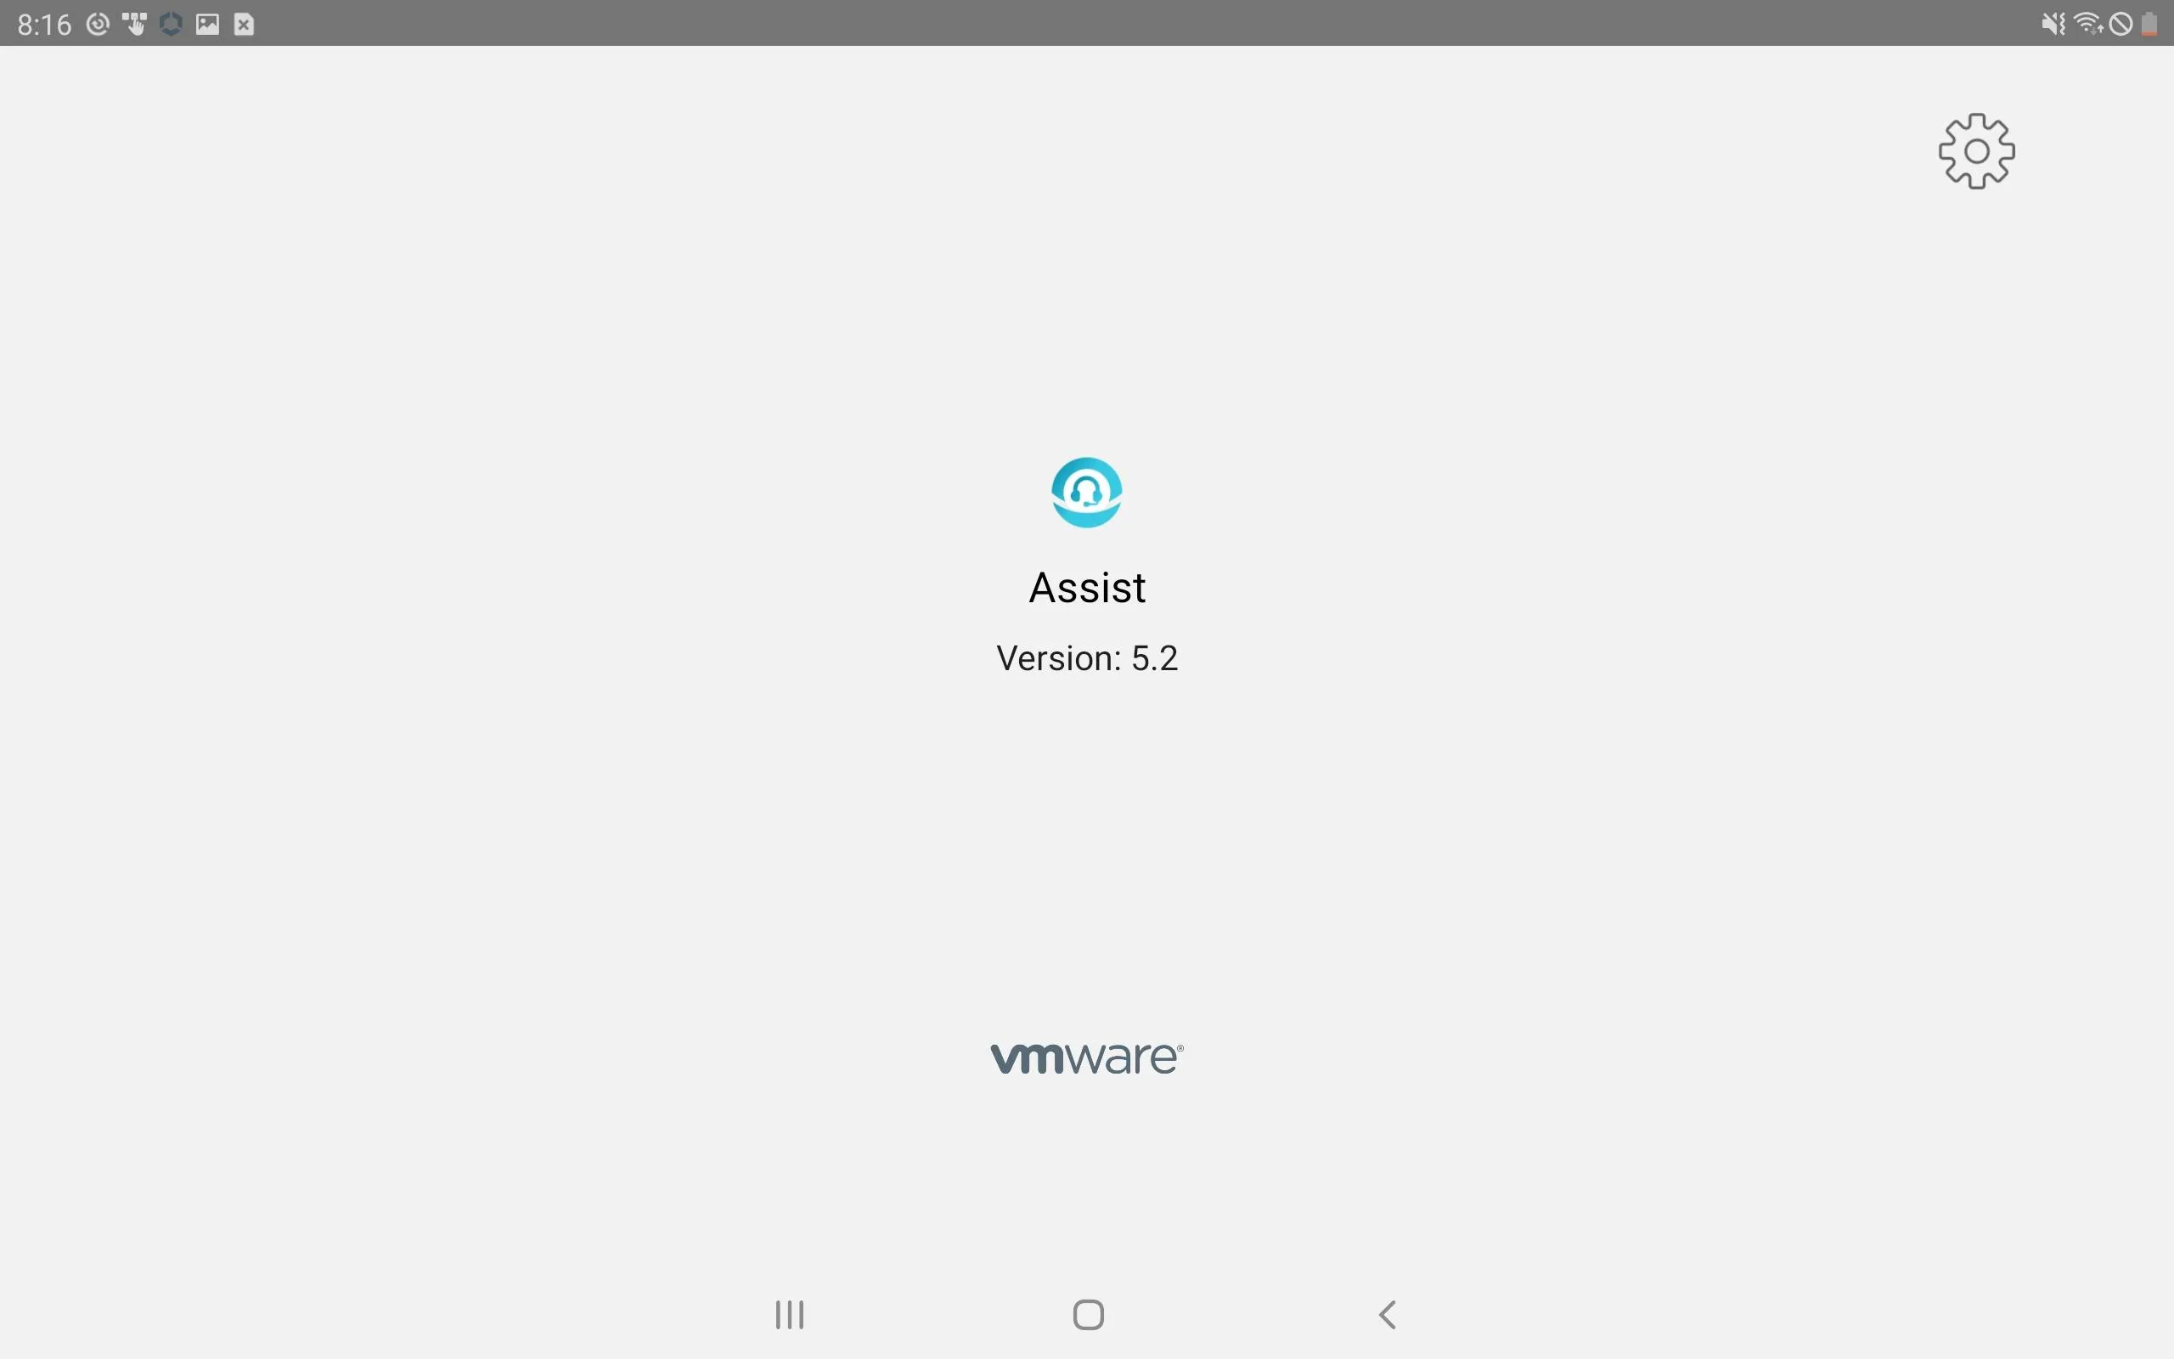Screen dimensions: 2174x1359
Task: Tap the Android home button
Action: coord(1086,1314)
